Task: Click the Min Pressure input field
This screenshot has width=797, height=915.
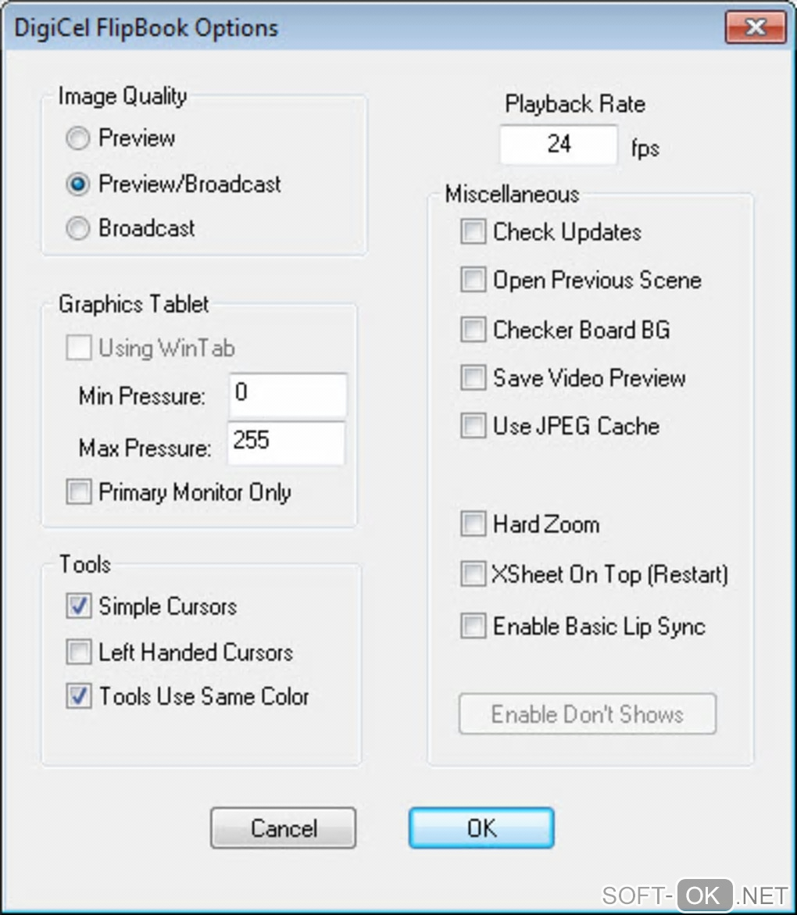Action: pyautogui.click(x=288, y=395)
